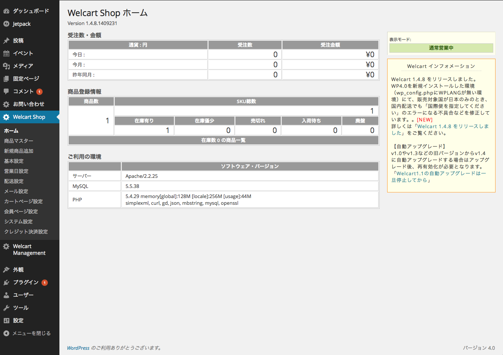This screenshot has width=503, height=355.
Task: Click the user icon beside ユーザー
Action: coord(6,295)
